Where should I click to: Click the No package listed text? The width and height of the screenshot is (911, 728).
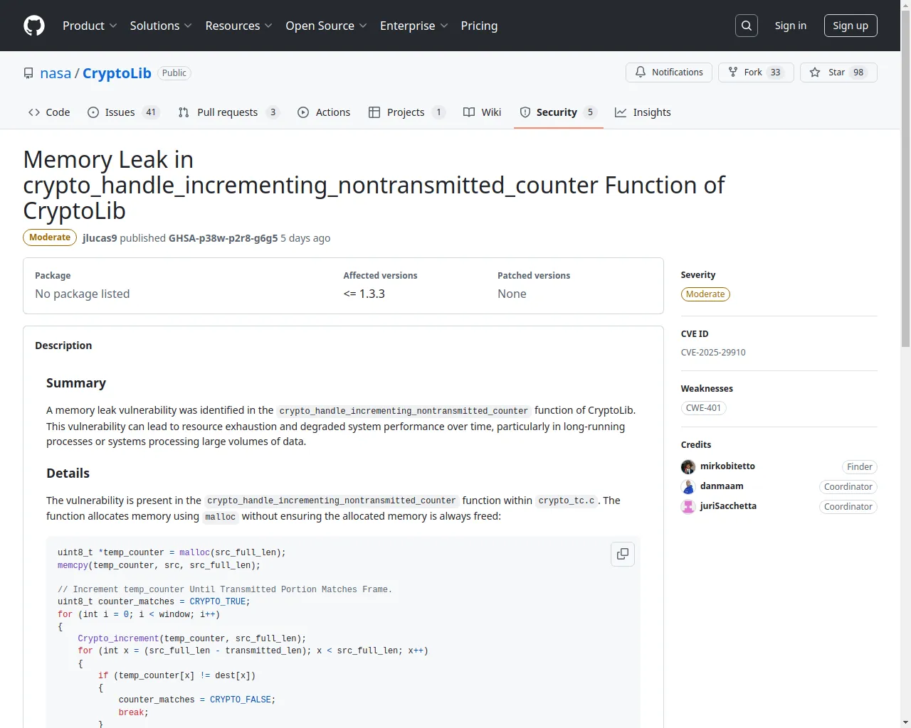coord(83,294)
